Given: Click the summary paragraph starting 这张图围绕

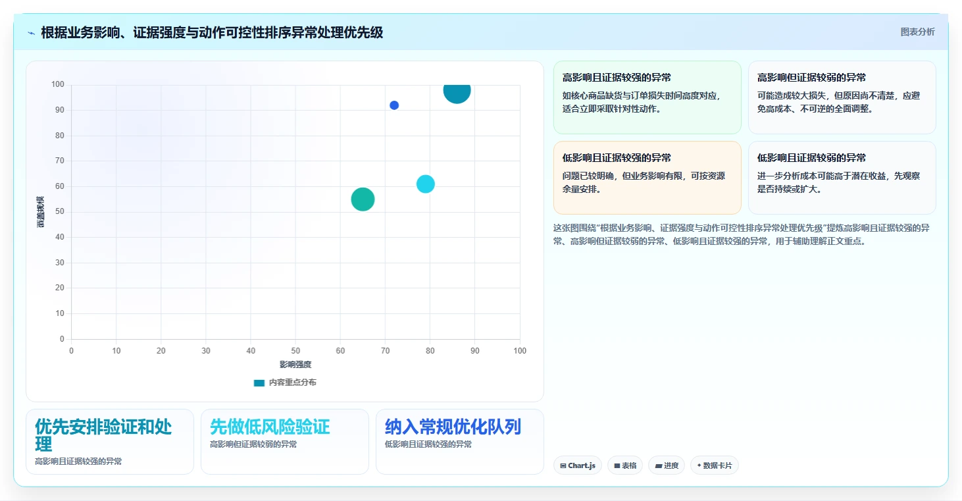Looking at the screenshot, I should pyautogui.click(x=742, y=234).
